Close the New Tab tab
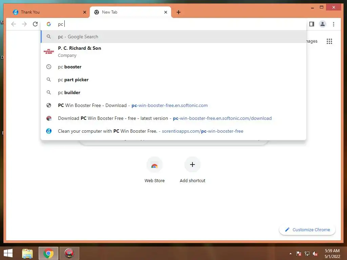Screen dimensions: 347x260 165,12
